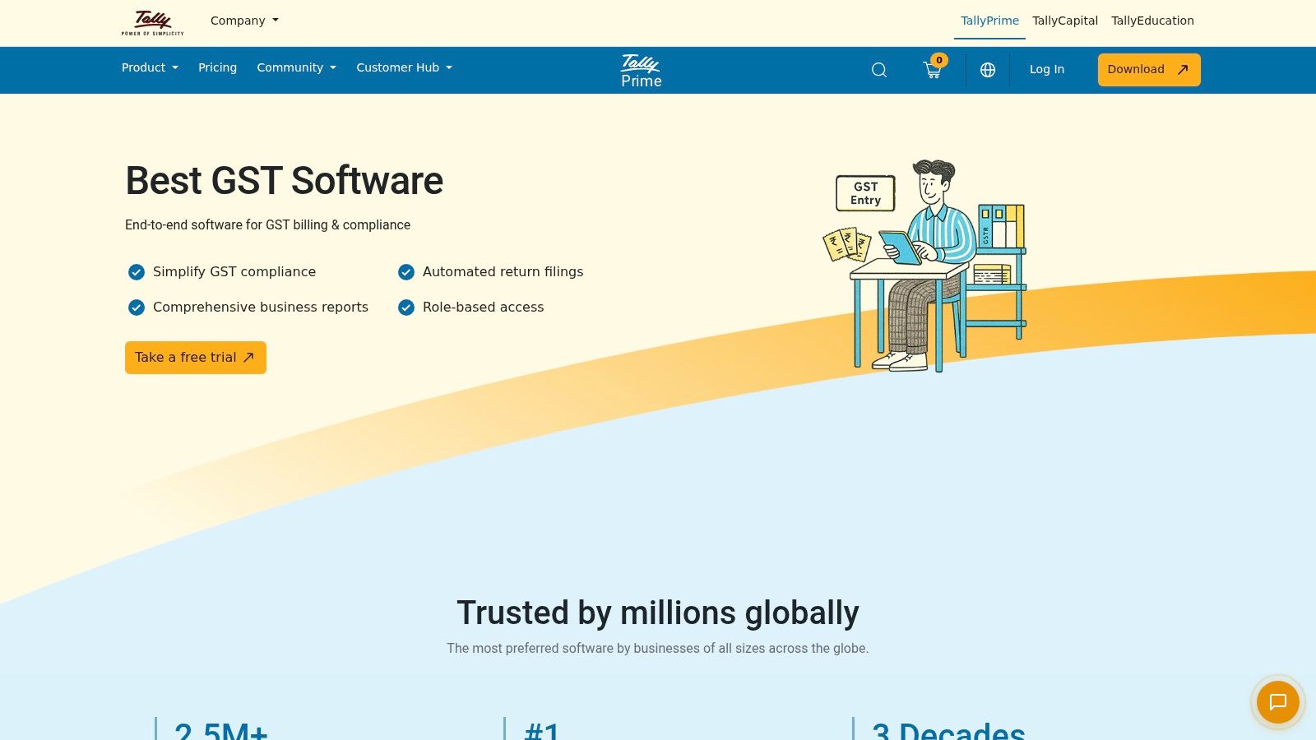This screenshot has height=740, width=1316.
Task: Click Take a free trial button
Action: [x=196, y=358]
